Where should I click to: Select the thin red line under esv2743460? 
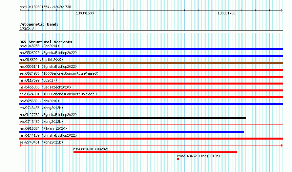151,125
